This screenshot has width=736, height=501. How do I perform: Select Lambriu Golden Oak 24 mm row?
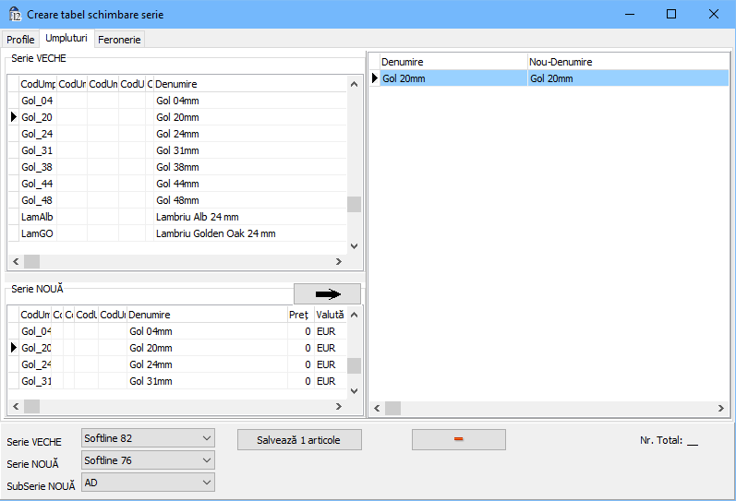215,233
